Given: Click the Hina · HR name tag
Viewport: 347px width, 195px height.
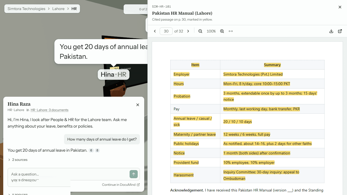Looking at the screenshot, I should pos(114,74).
